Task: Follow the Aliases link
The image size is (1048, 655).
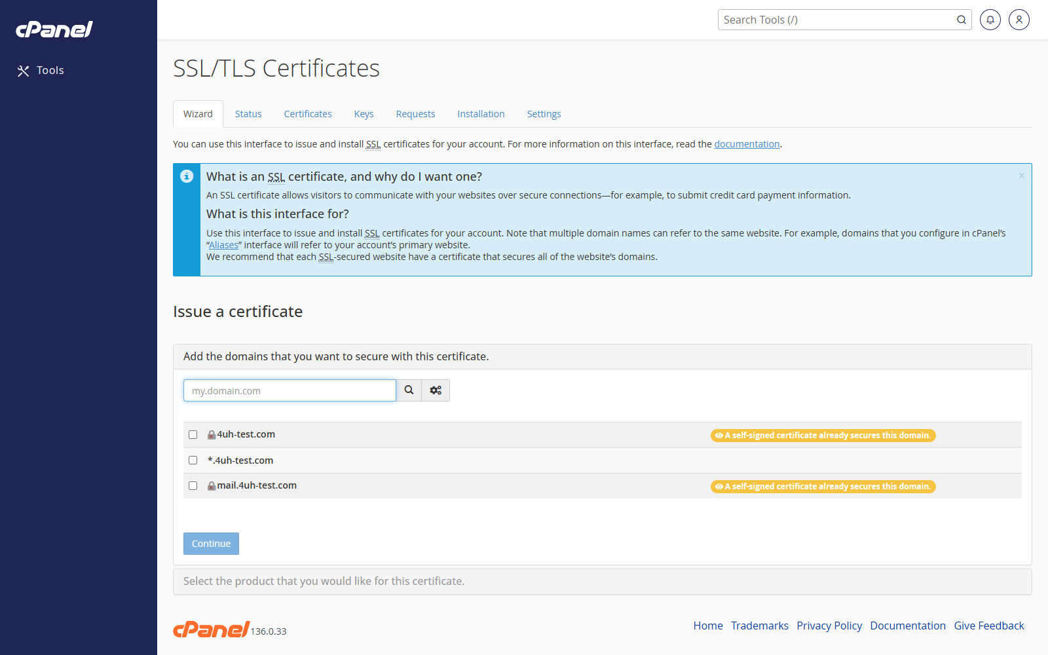Action: point(223,245)
